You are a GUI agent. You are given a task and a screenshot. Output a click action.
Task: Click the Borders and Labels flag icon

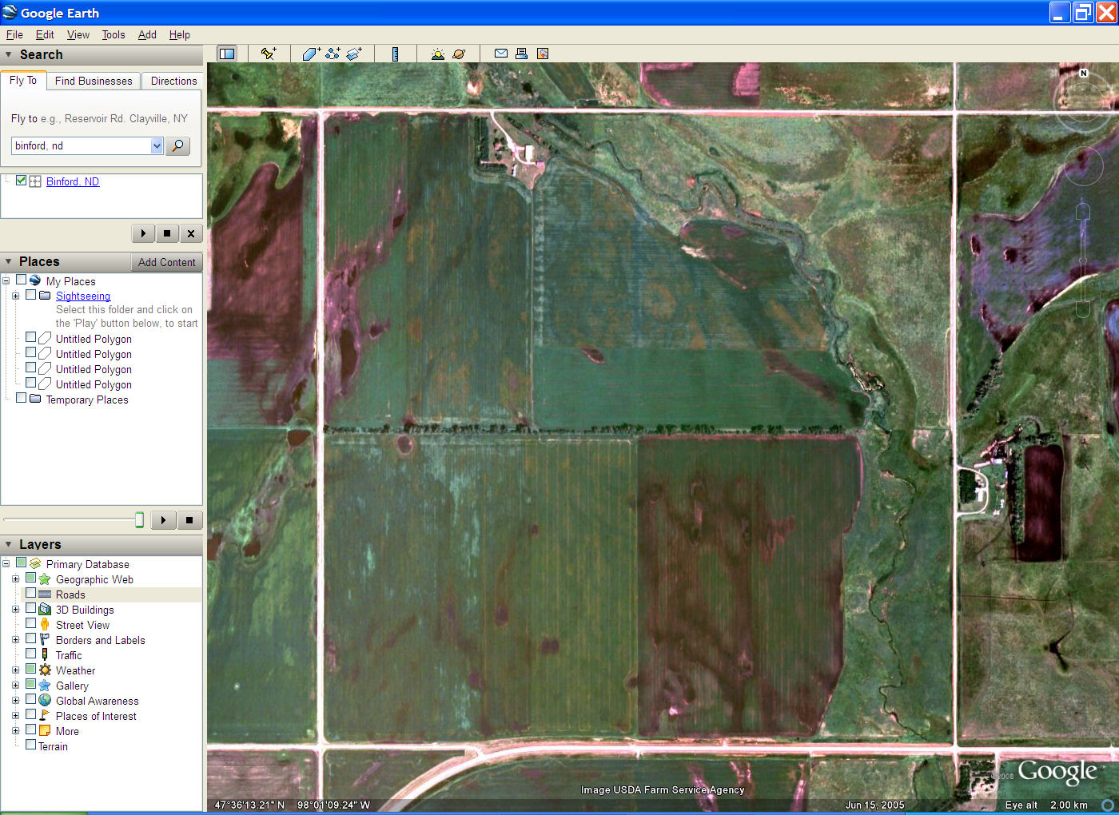point(45,640)
